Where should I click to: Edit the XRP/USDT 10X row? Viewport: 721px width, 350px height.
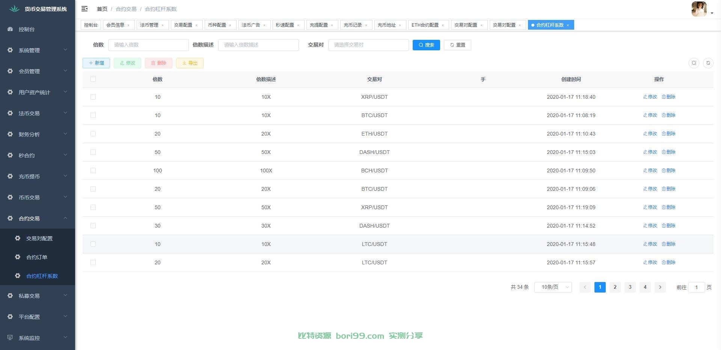coord(650,97)
